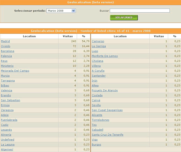Click the Oviedo city link
The image size is (181, 152).
tap(5, 46)
